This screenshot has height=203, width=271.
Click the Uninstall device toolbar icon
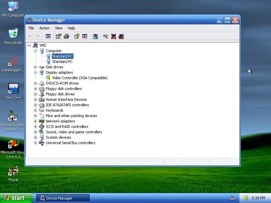click(x=113, y=36)
